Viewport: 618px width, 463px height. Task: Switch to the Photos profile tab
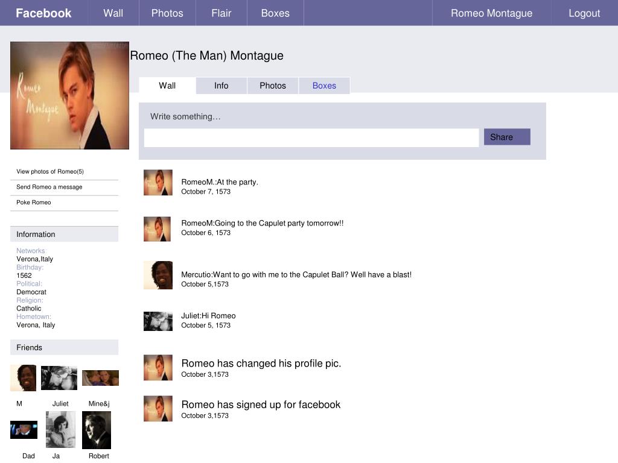[272, 86]
